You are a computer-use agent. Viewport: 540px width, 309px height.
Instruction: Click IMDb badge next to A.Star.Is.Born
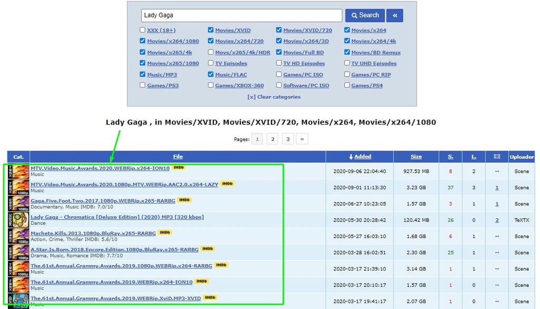(208, 248)
